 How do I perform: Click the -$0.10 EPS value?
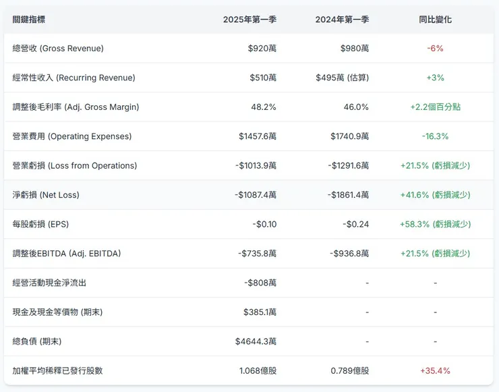[x=264, y=224]
